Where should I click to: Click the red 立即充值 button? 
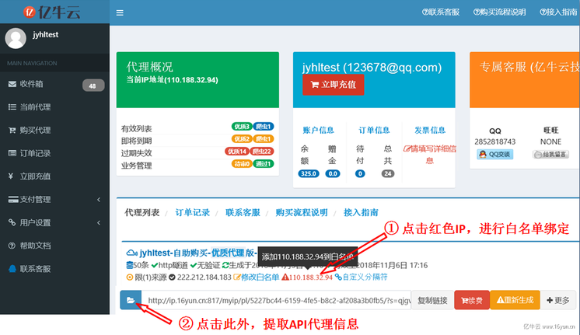pyautogui.click(x=333, y=85)
